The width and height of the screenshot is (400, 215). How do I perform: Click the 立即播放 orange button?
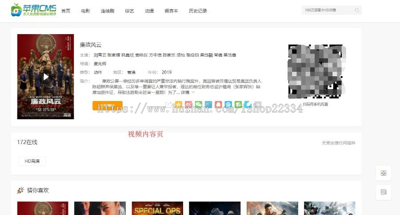pyautogui.click(x=108, y=106)
